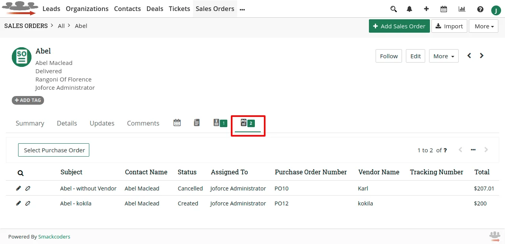Image resolution: width=505 pixels, height=244 pixels.
Task: Open the calendar icon in the top bar
Action: [x=444, y=9]
